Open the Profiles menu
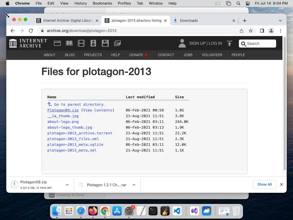This screenshot has width=293, height=220. [124, 3]
